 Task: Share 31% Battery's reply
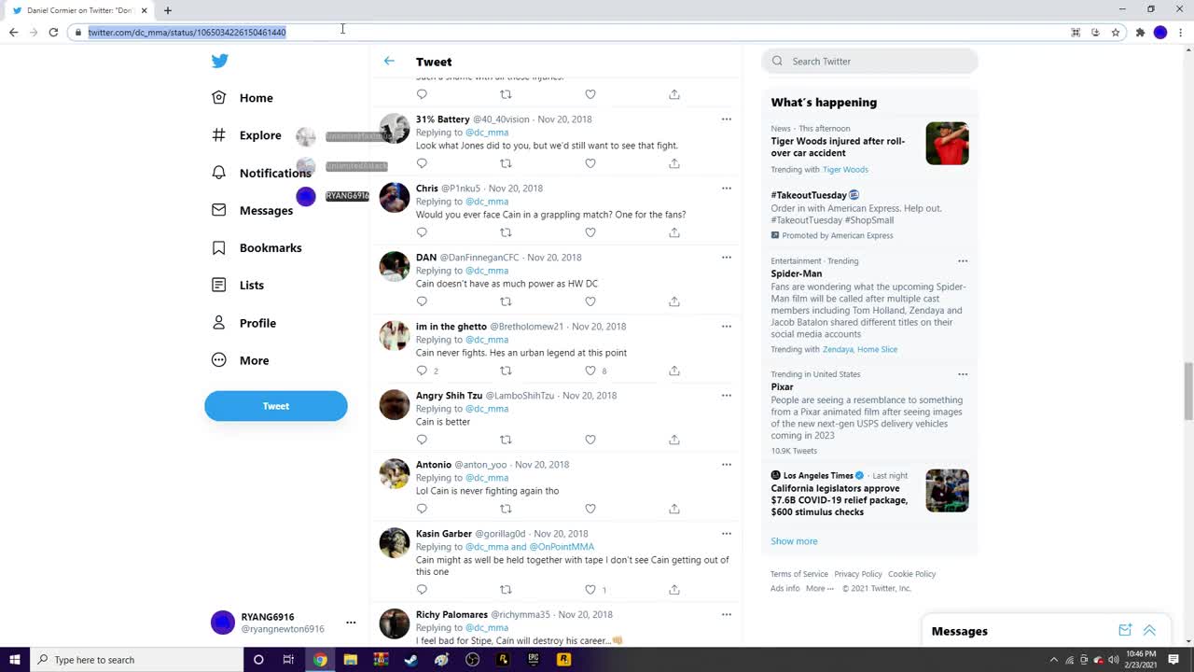pos(673,163)
